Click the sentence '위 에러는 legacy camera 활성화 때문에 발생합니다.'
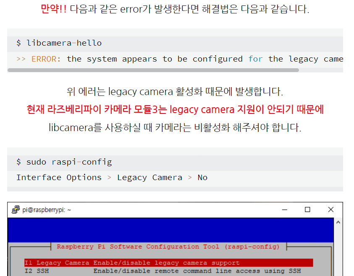The height and width of the screenshot is (276, 354). (175, 92)
